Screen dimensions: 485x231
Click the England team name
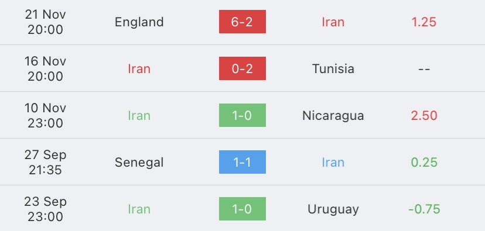pos(139,22)
